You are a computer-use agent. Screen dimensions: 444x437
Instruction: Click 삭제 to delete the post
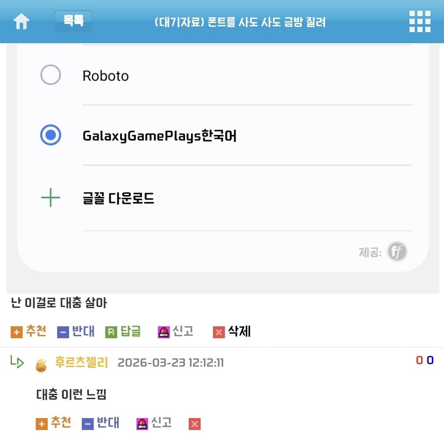[239, 331]
